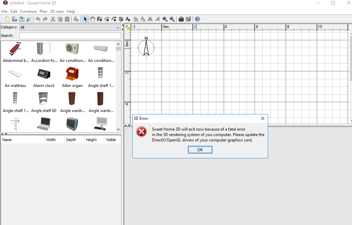
Task: Focus the furniture Search field
Action: click(x=70, y=36)
